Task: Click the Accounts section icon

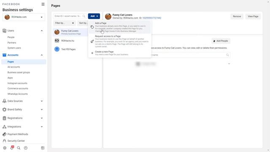Action: point(5,55)
